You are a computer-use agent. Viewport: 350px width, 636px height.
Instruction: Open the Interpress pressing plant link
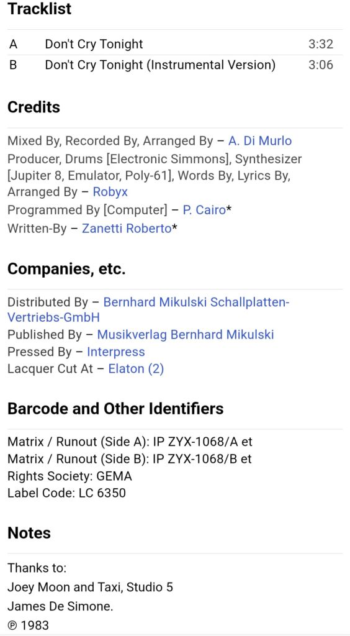[x=116, y=352]
